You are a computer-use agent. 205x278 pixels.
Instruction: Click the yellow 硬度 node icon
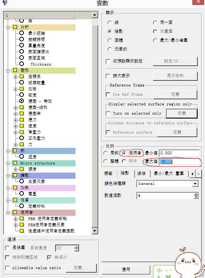pyautogui.click(x=22, y=169)
